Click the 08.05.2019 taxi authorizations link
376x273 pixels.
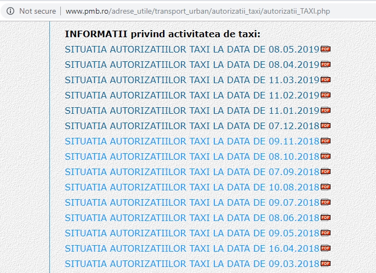(x=192, y=49)
